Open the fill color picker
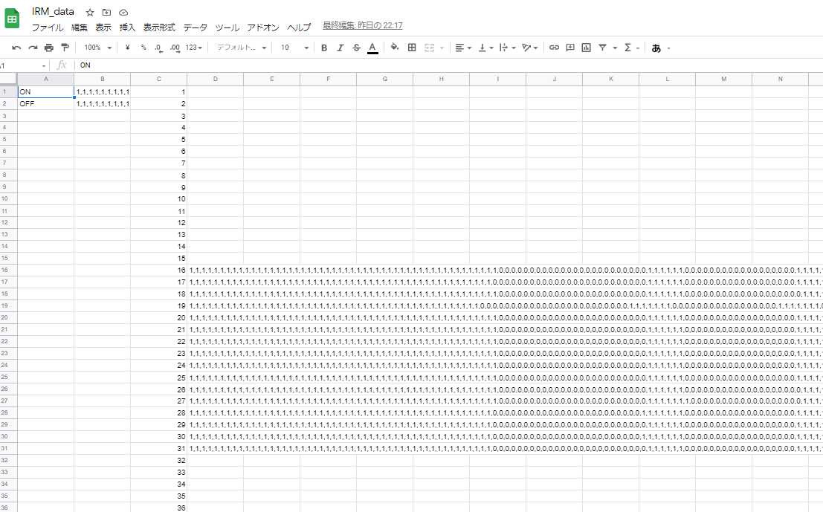Viewport: 823px width, 512px height. point(395,48)
